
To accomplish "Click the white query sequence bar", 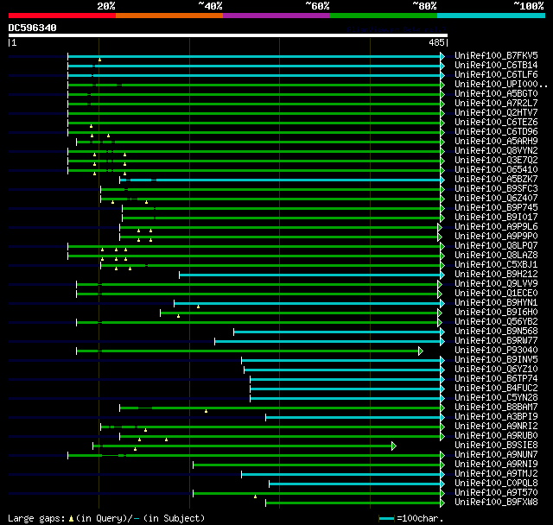I will pos(228,35).
